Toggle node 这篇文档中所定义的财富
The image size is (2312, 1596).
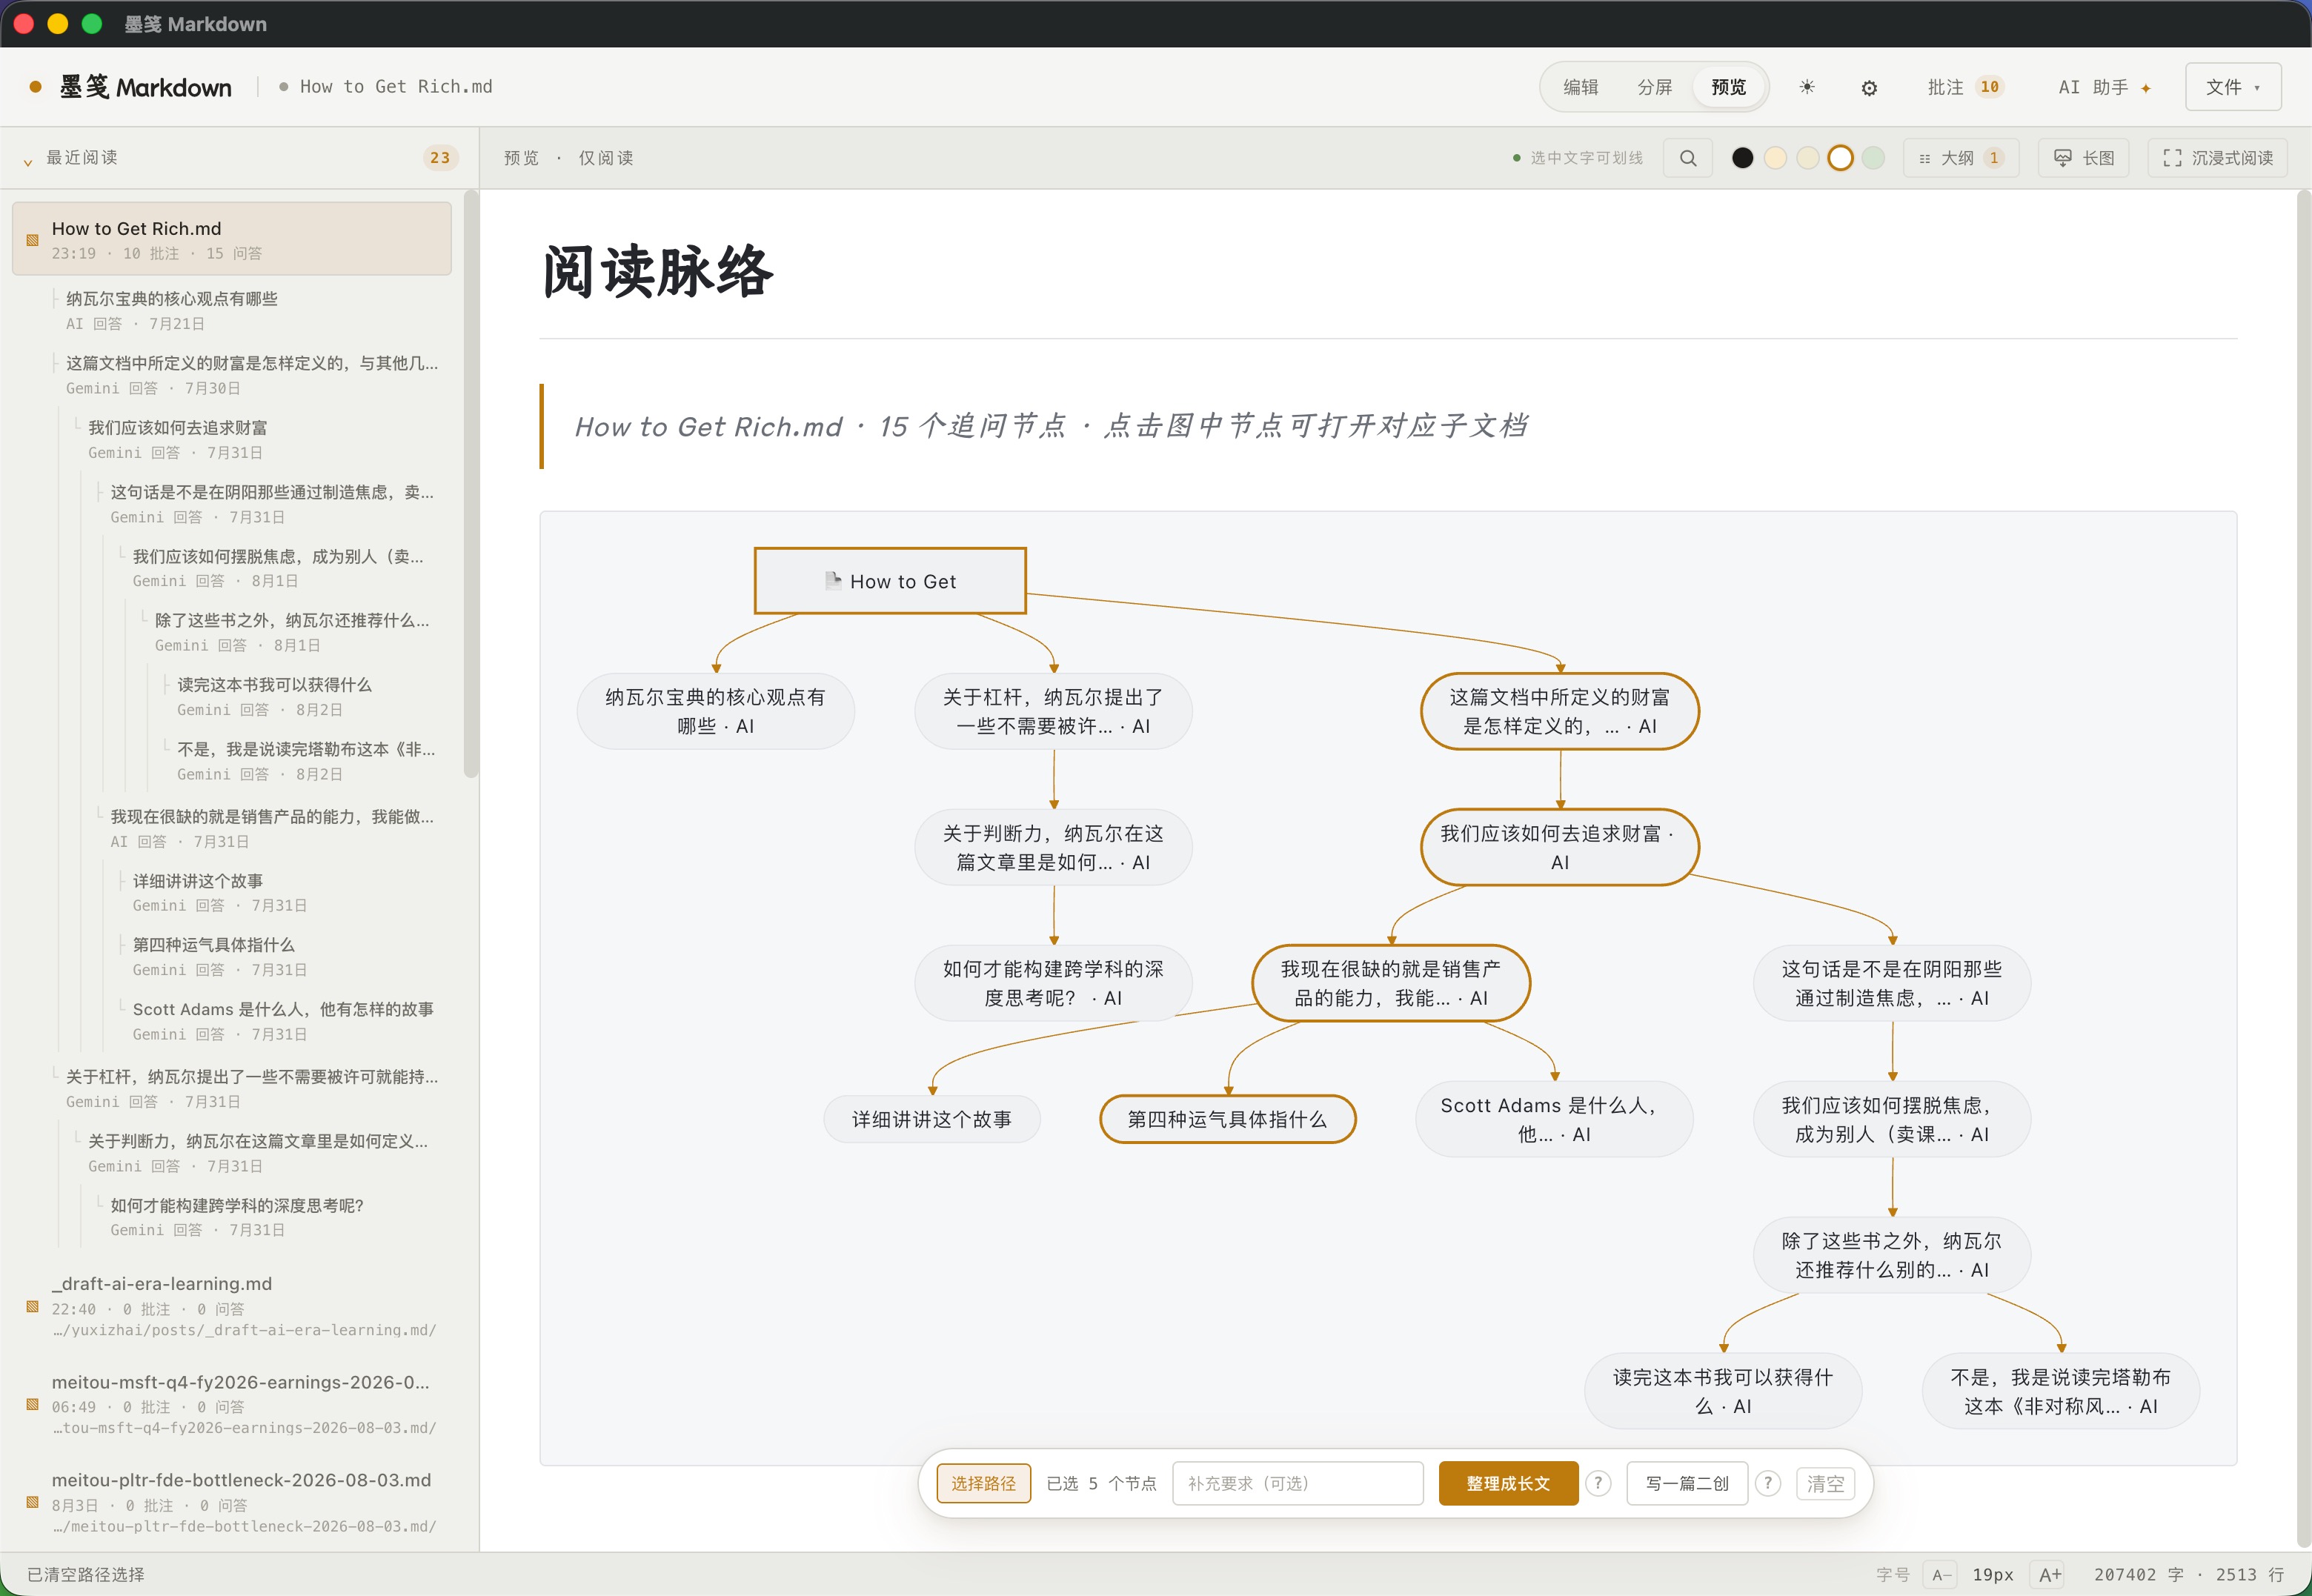click(x=1559, y=711)
